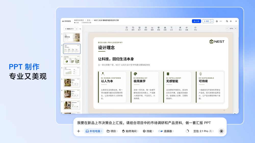Open the 项目 project selector

[112, 131]
